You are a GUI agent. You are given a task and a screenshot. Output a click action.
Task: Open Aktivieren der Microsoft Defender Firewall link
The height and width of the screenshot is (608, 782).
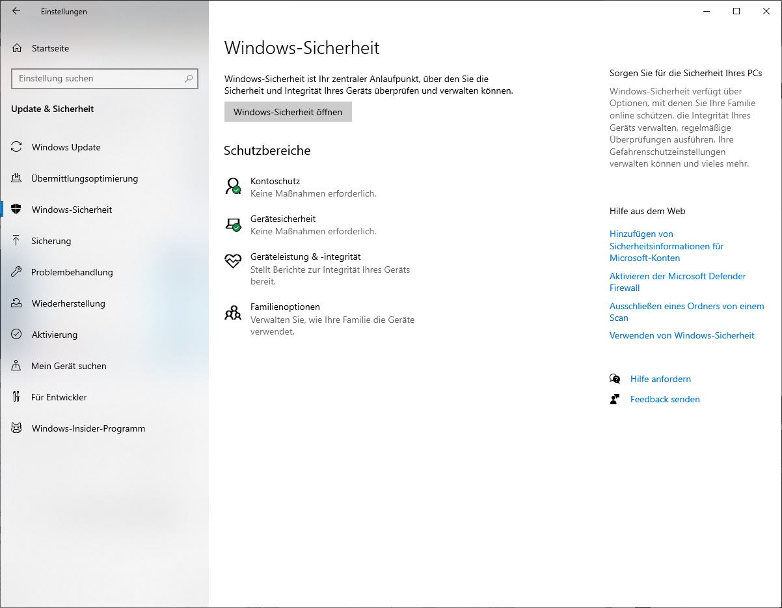tap(678, 282)
